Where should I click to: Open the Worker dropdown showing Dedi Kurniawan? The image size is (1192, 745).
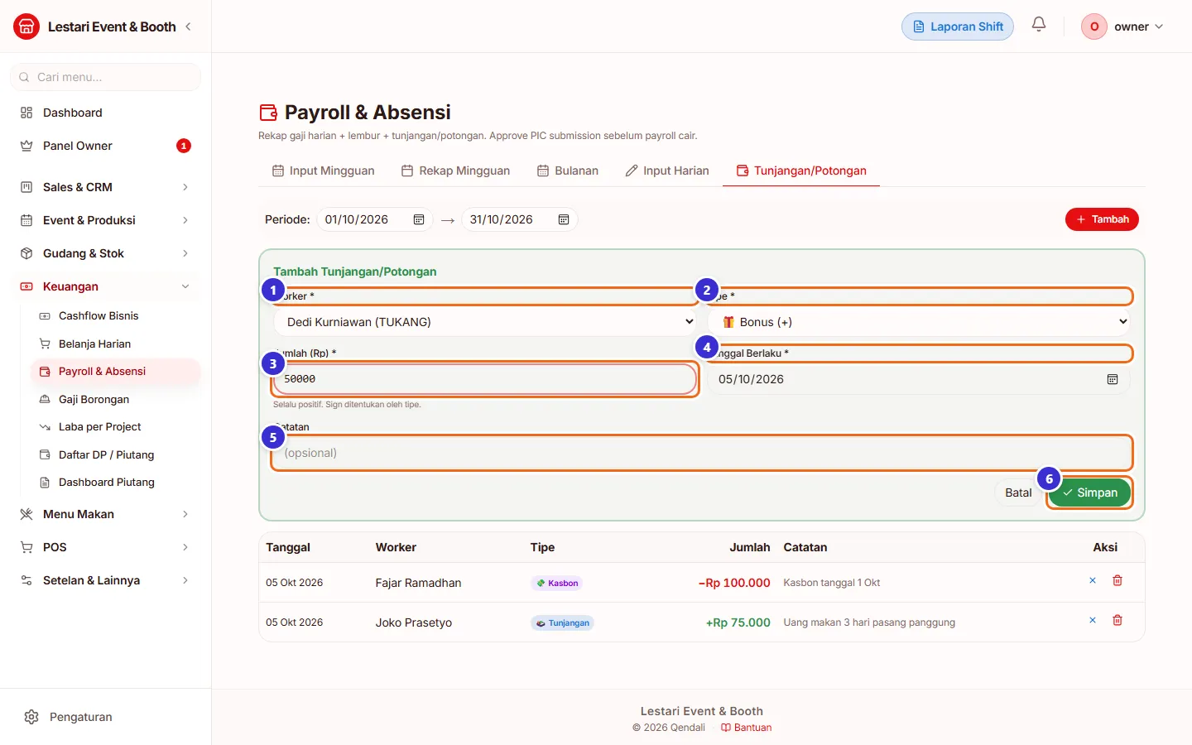point(485,322)
